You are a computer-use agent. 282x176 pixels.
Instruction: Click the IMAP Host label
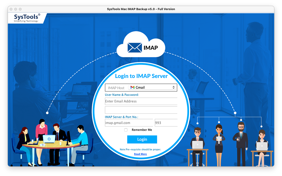pos(116,88)
